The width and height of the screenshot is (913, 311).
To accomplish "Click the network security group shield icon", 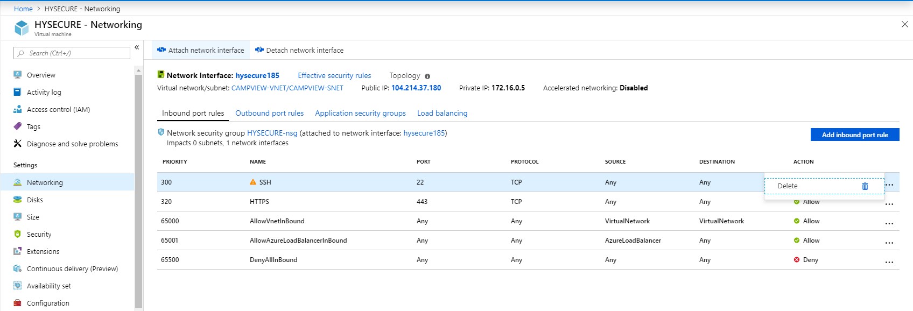I will [x=160, y=132].
